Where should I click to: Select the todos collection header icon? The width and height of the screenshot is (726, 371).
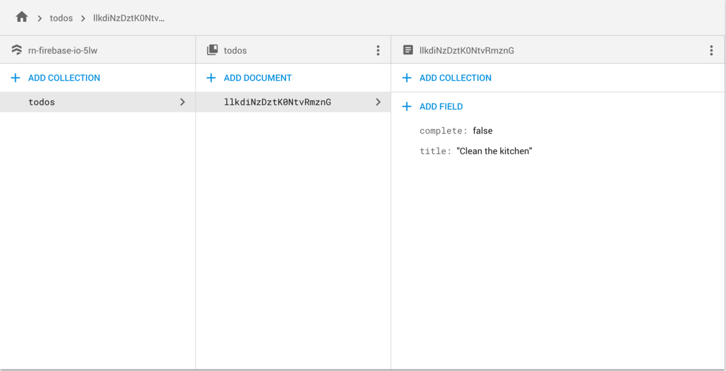212,51
